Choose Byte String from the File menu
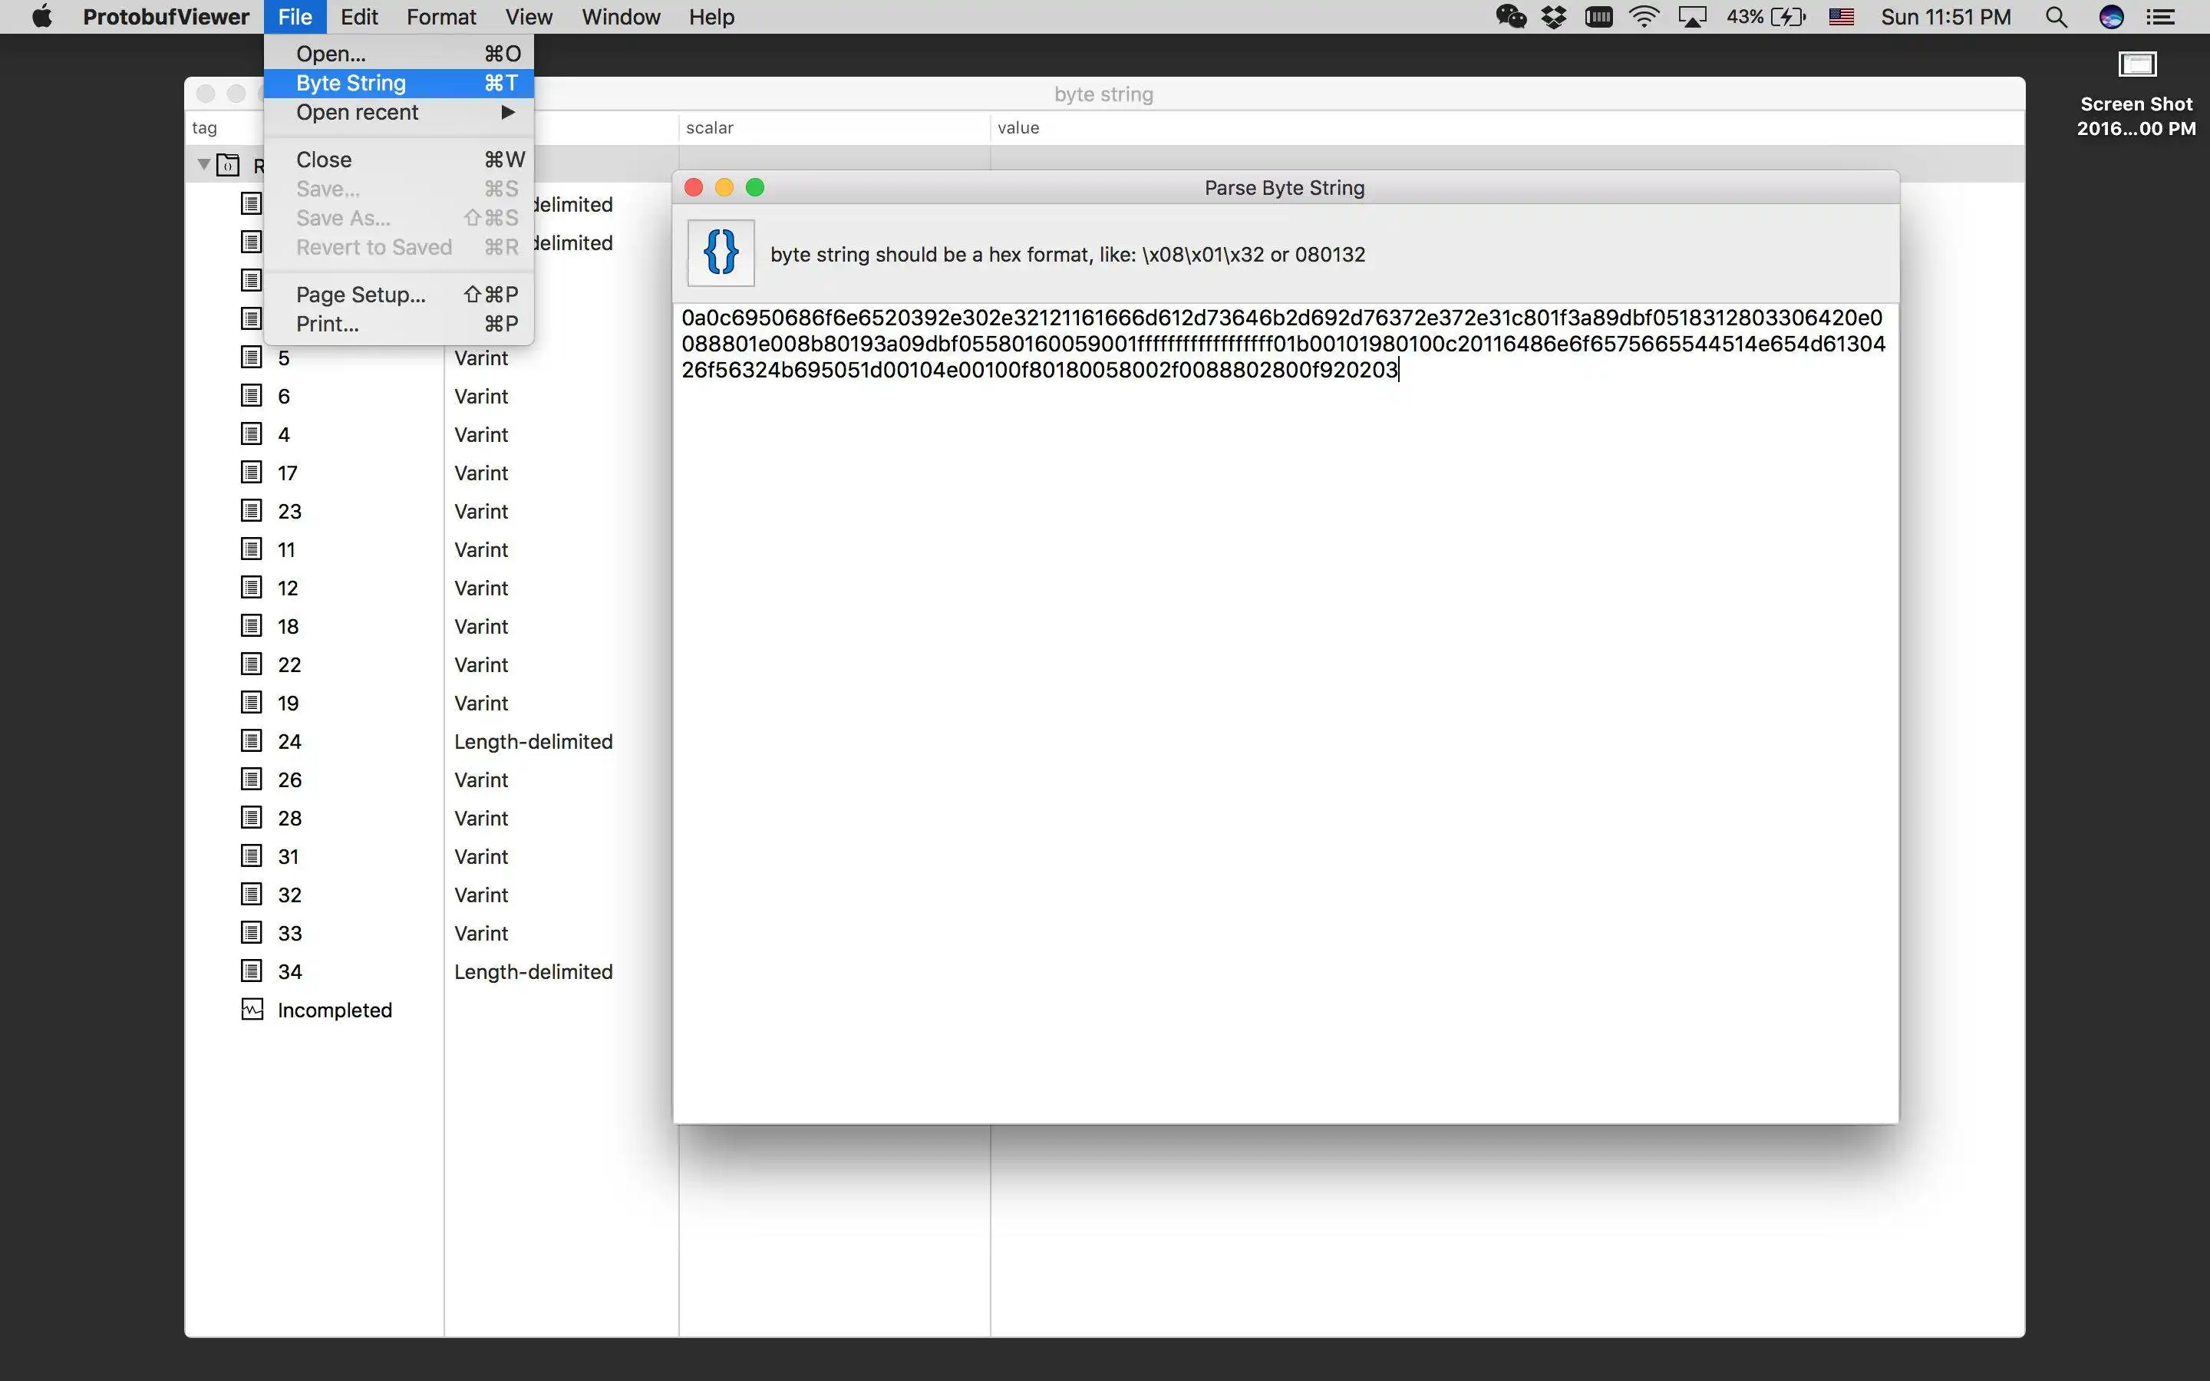The height and width of the screenshot is (1381, 2210). pyautogui.click(x=351, y=83)
